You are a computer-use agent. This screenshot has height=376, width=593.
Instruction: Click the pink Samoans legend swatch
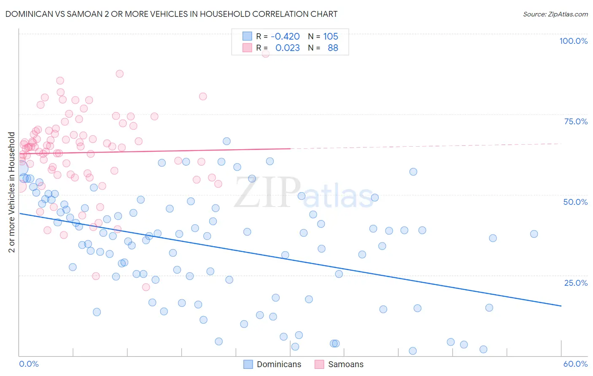[x=319, y=364]
